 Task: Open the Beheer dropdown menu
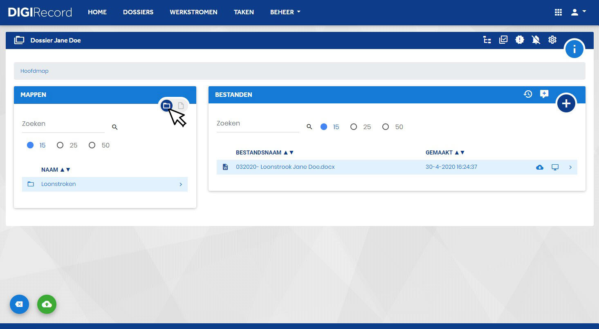[x=285, y=12]
